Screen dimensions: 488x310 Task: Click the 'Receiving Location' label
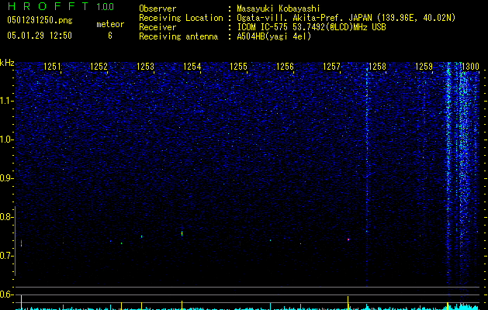tap(181, 18)
